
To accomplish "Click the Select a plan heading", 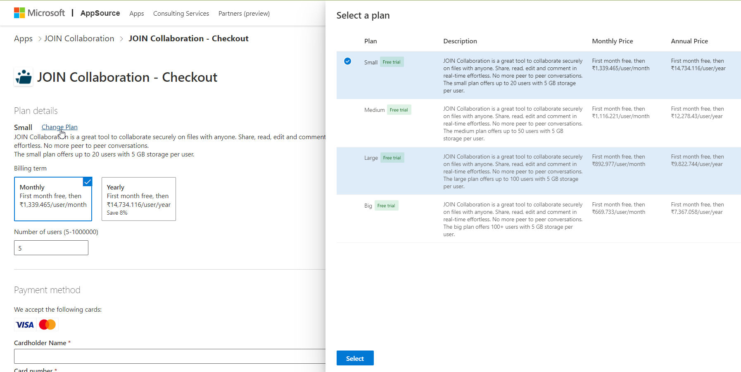I will pos(363,15).
